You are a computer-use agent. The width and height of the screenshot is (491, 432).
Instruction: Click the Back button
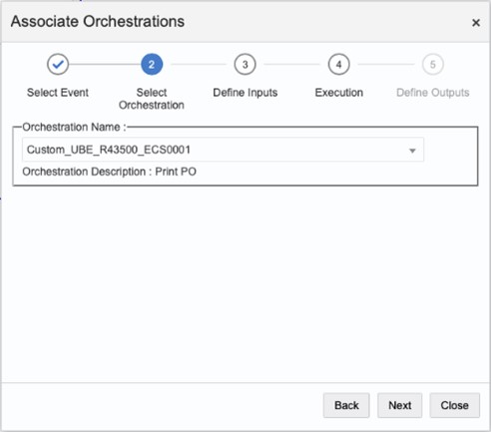[x=346, y=405]
